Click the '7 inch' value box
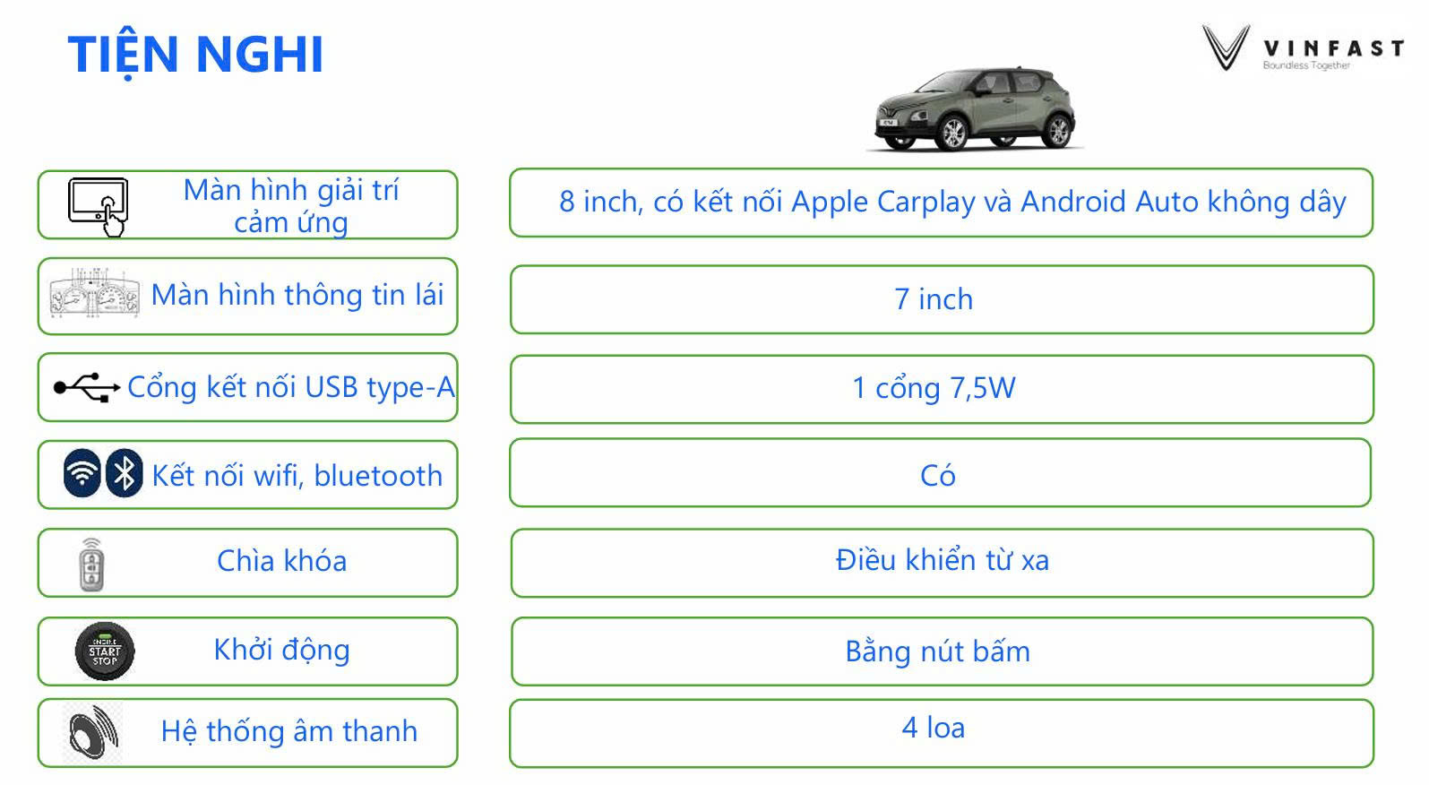This screenshot has height=785, width=1429. click(941, 299)
